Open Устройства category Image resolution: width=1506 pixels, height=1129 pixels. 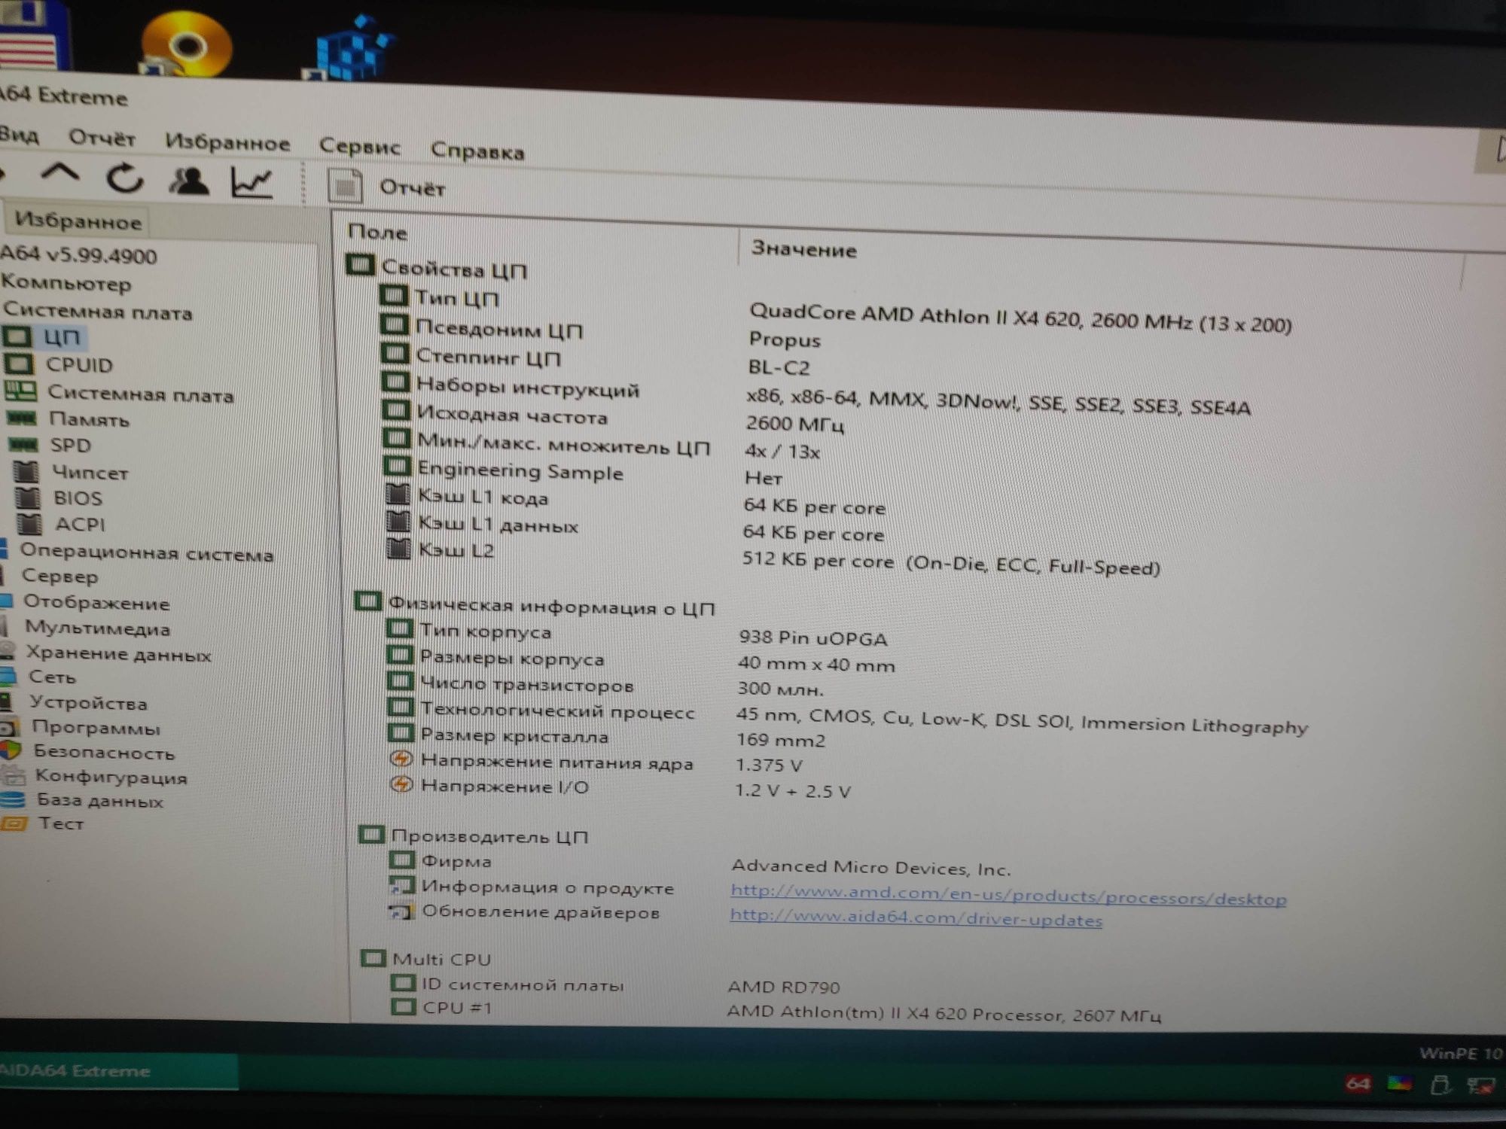coord(88,702)
